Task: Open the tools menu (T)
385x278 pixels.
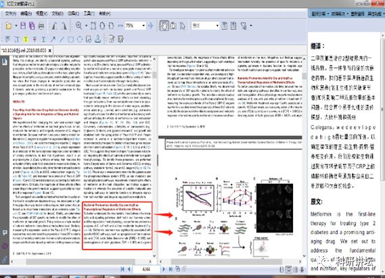Action: pos(89,14)
